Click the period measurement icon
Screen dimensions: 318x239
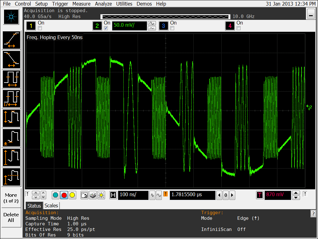(x=11, y=79)
